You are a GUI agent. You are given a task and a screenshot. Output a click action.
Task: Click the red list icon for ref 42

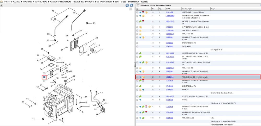pos(146,112)
